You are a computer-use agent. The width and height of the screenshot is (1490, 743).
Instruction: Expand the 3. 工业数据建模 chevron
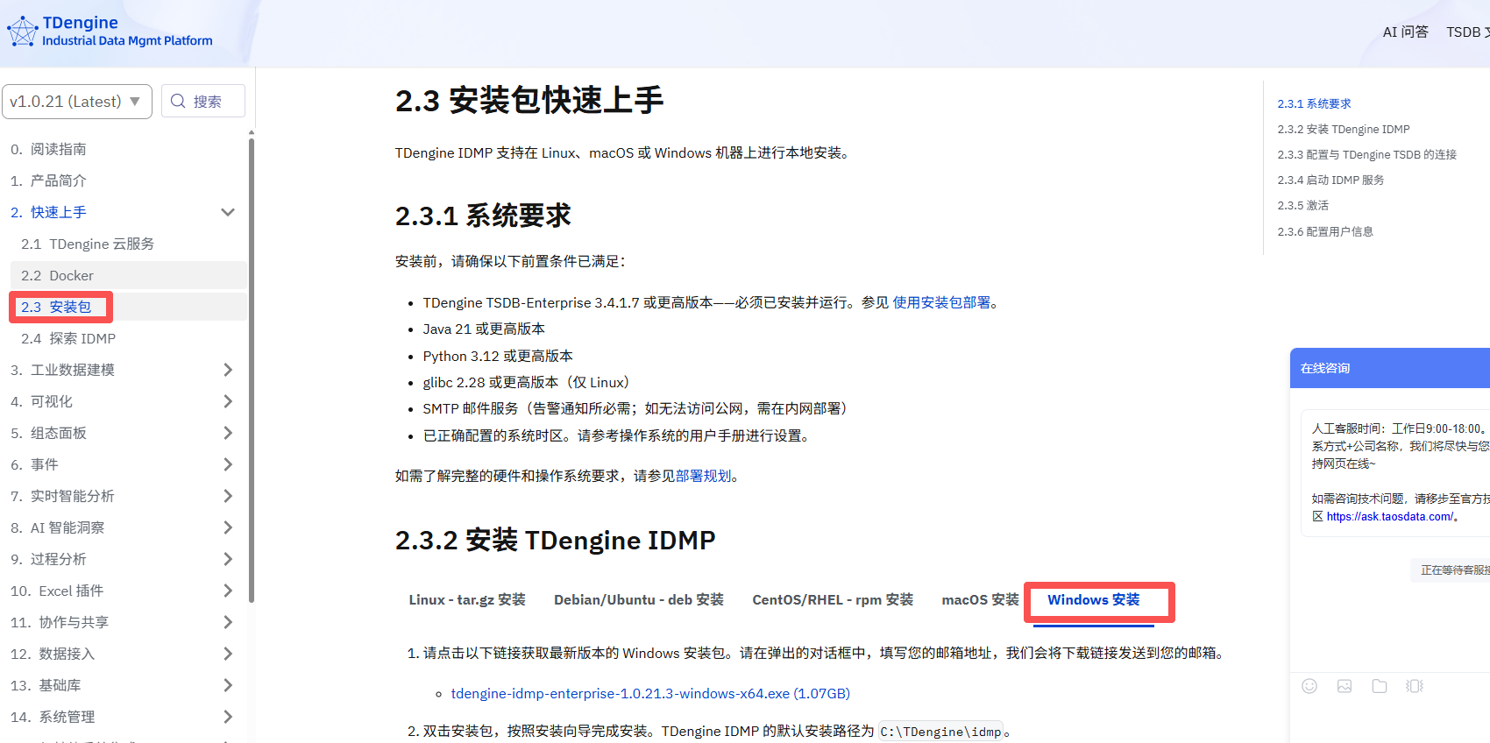[228, 370]
